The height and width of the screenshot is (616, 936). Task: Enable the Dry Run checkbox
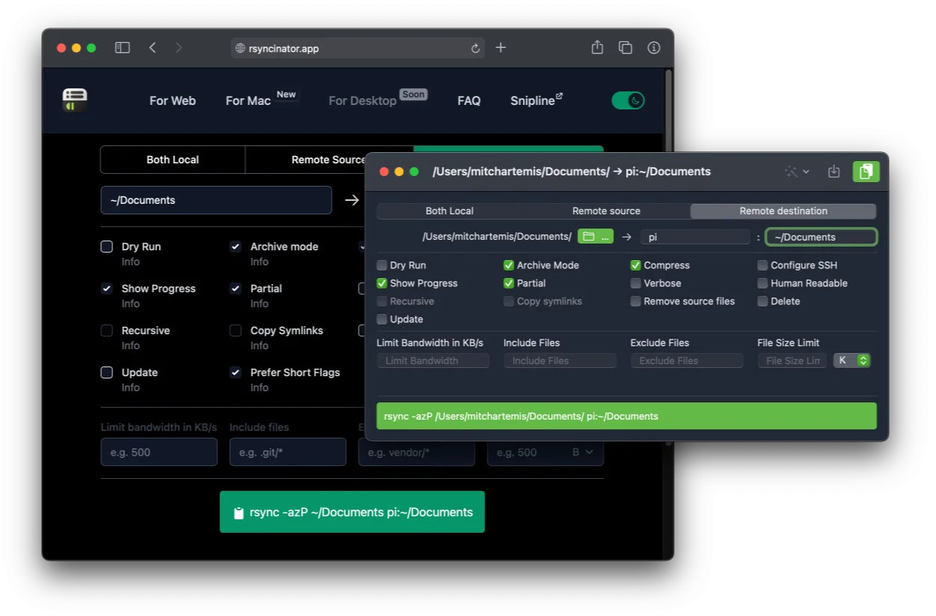tap(381, 265)
